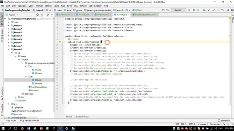Update project with the blue Git checkmark
This screenshot has width=234, height=131.
[209, 10]
